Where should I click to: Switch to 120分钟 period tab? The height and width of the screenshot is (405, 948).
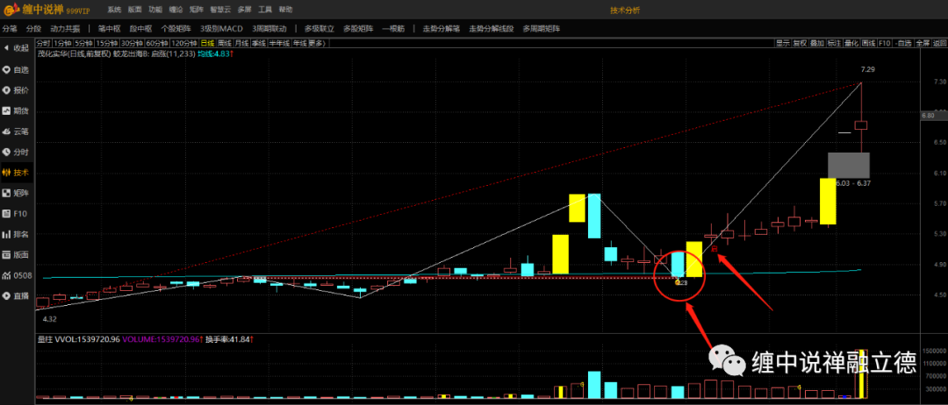click(x=183, y=43)
